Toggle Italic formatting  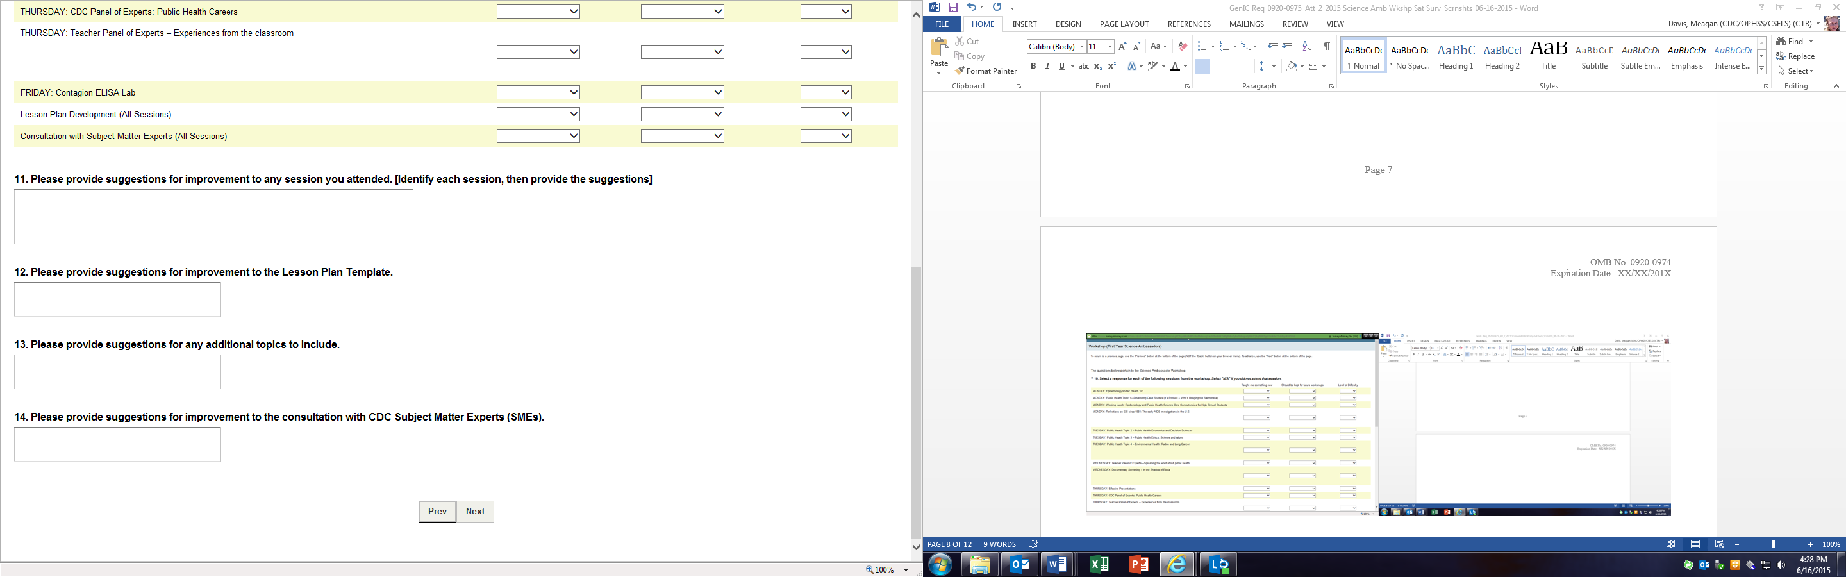coord(1047,66)
